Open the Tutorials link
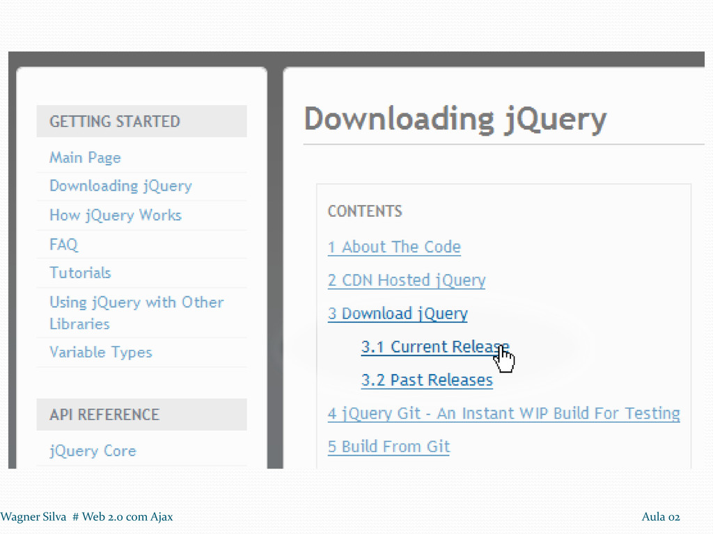 click(x=80, y=273)
